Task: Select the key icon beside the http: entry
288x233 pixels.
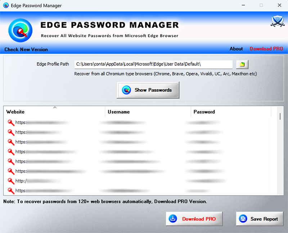Action: [x=11, y=181]
